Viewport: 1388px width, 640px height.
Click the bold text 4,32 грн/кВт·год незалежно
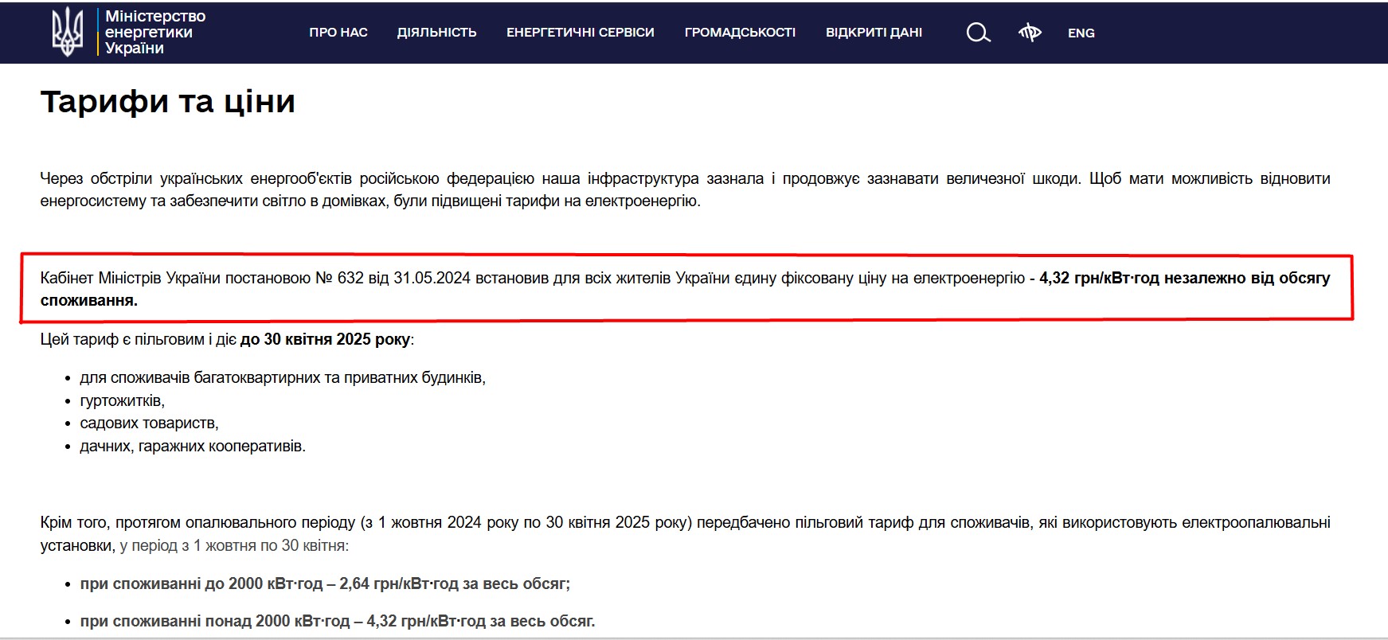pos(1137,278)
